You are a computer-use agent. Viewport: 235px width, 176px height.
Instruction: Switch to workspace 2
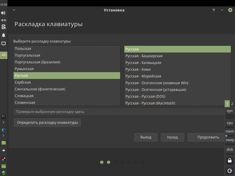click(x=232, y=104)
